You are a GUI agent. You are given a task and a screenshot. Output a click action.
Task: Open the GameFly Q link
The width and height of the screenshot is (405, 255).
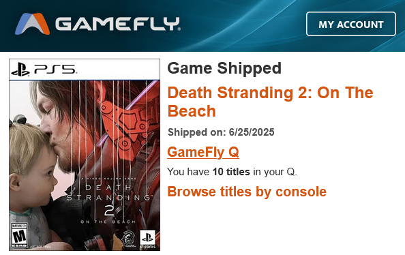[203, 152]
